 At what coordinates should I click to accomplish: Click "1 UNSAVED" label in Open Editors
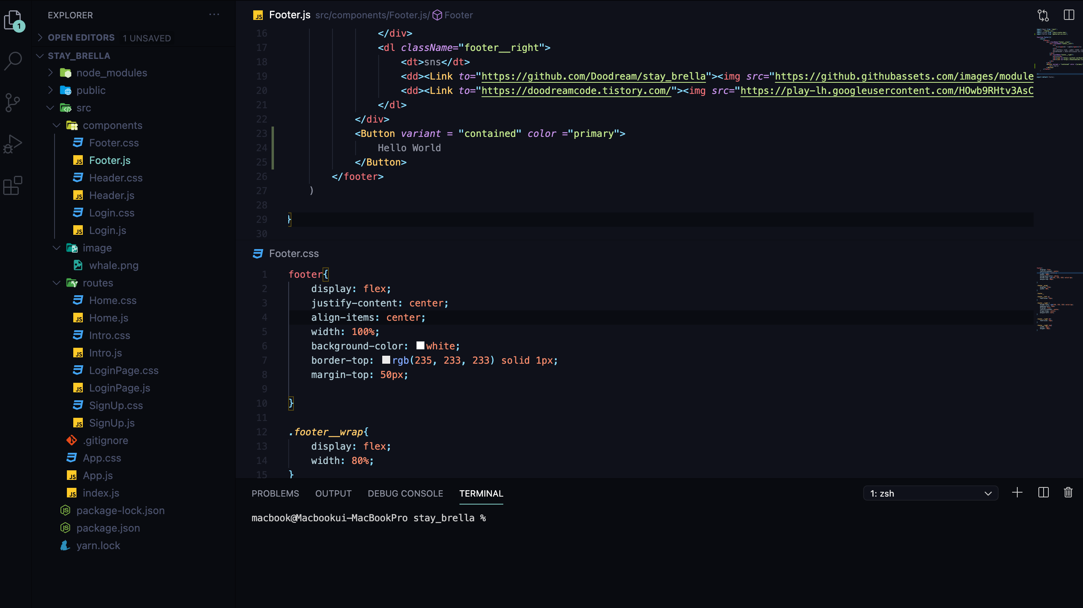(147, 38)
